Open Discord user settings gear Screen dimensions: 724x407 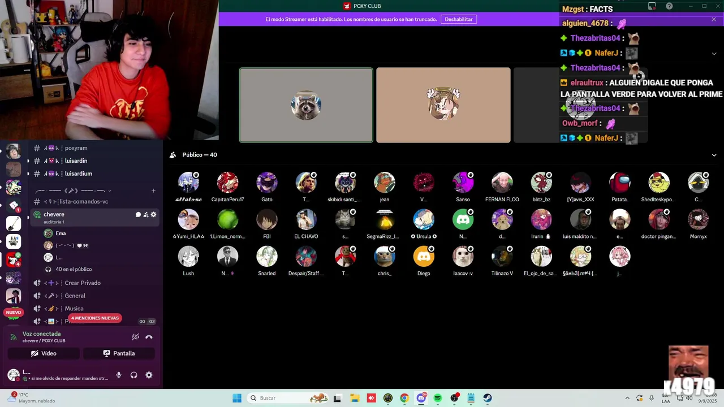point(149,375)
